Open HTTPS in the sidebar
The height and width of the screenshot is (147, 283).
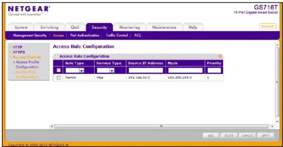19,52
